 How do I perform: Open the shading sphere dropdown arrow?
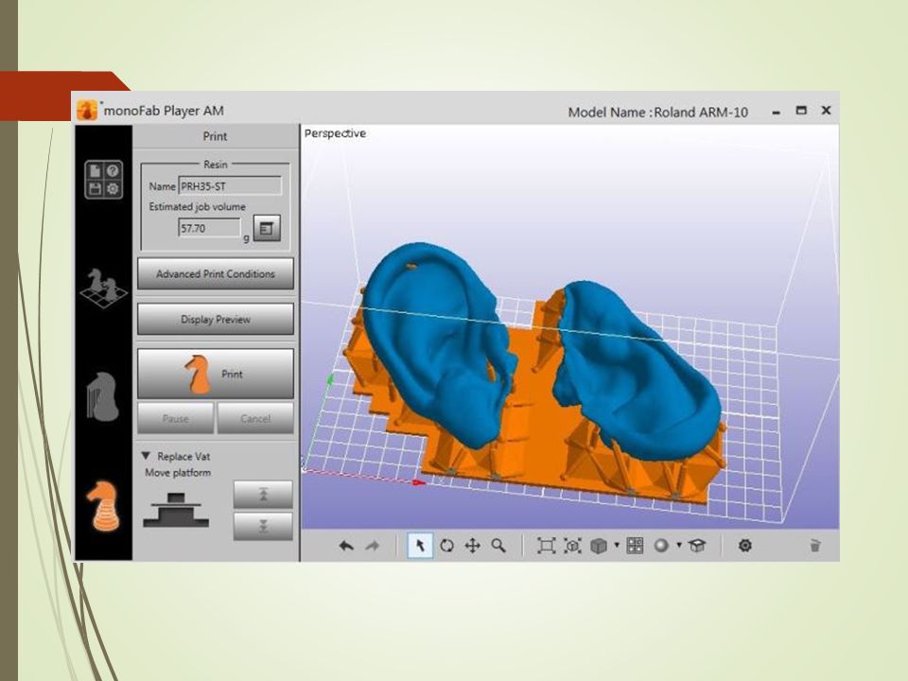(x=679, y=545)
